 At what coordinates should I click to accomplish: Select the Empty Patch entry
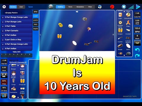pyautogui.click(x=17, y=13)
